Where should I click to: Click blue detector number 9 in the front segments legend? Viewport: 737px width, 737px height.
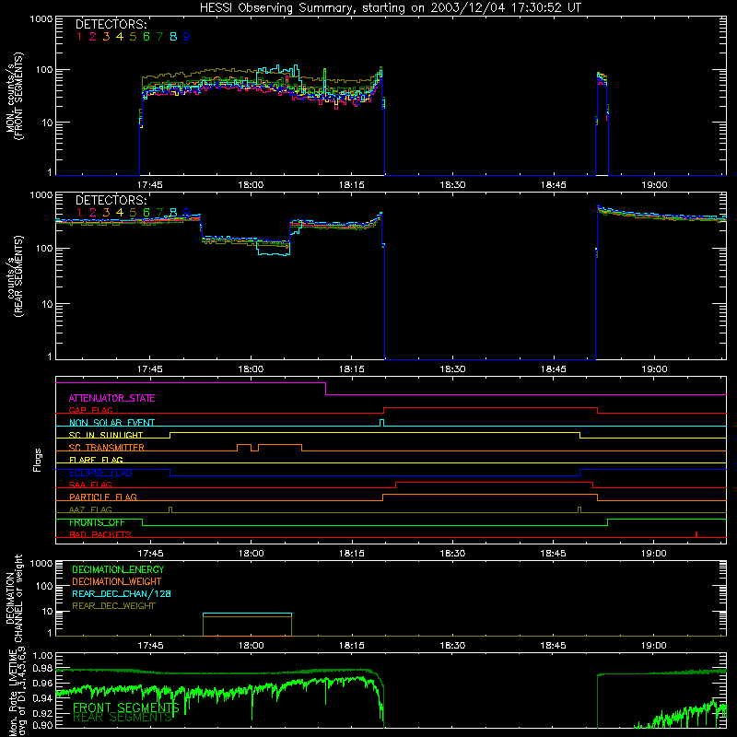[x=187, y=37]
